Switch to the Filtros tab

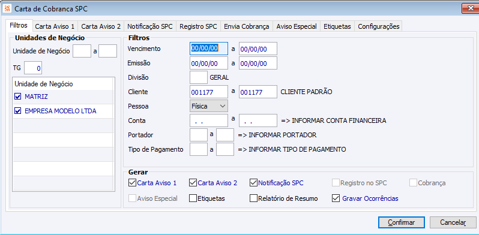[x=19, y=26]
